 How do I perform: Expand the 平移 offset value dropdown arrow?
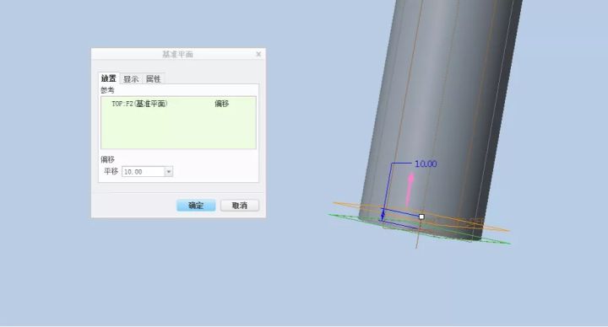pyautogui.click(x=169, y=171)
